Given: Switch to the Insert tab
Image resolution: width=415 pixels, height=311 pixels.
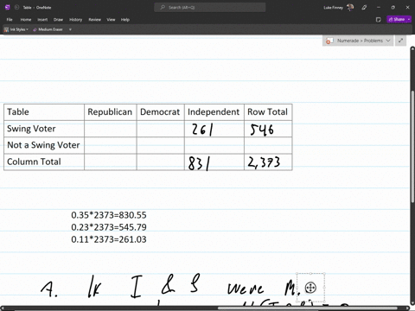Looking at the screenshot, I should pyautogui.click(x=42, y=20).
